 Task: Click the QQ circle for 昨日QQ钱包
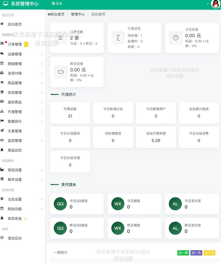[x=60, y=228]
